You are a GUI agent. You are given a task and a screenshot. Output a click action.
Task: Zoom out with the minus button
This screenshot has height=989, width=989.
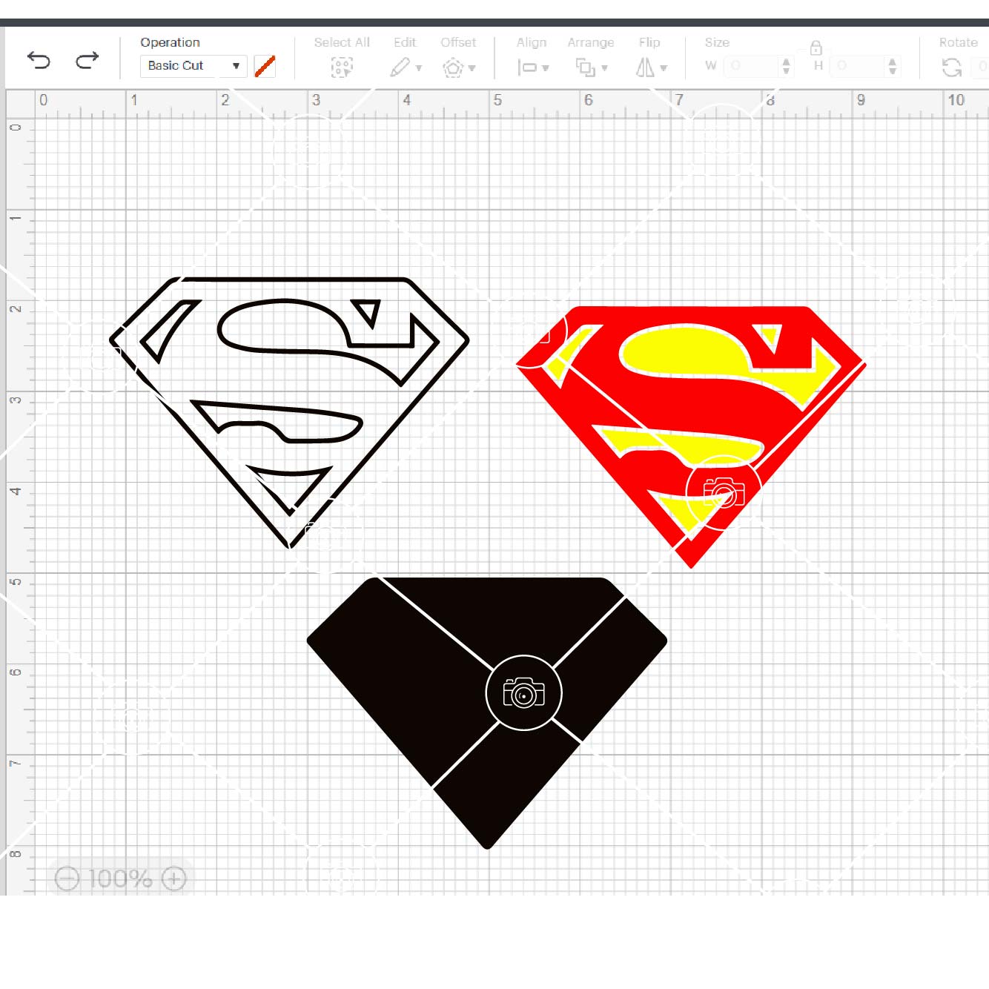click(67, 879)
